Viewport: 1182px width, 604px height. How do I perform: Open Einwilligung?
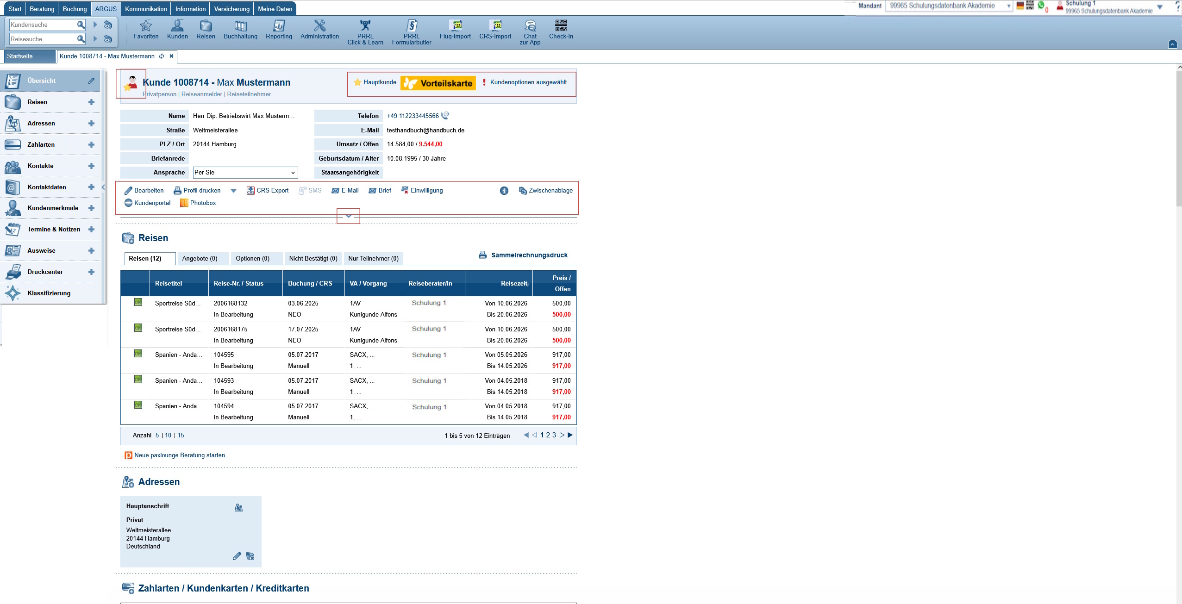coord(422,191)
